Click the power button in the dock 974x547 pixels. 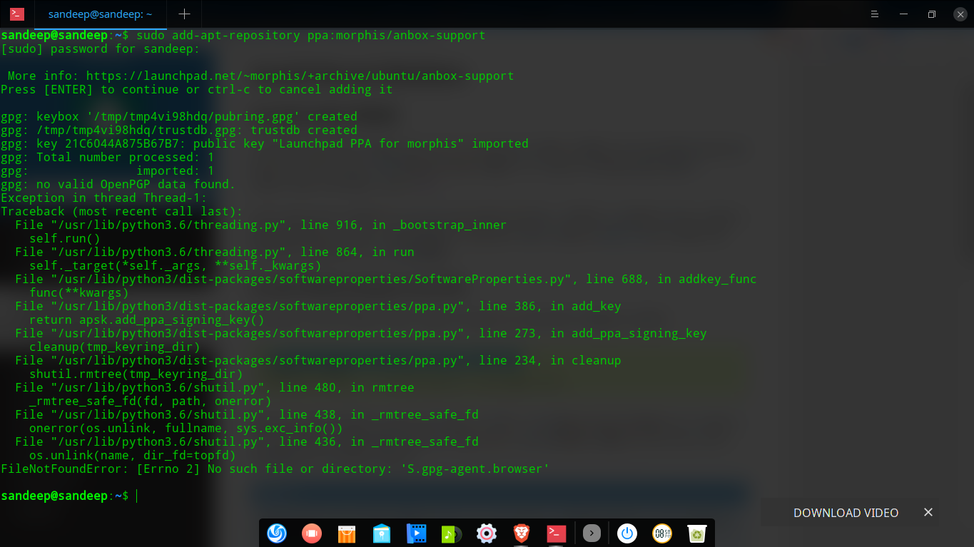pyautogui.click(x=626, y=533)
